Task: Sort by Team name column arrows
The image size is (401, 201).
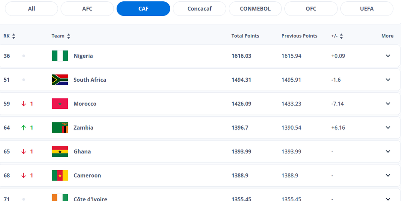Action: click(x=69, y=36)
